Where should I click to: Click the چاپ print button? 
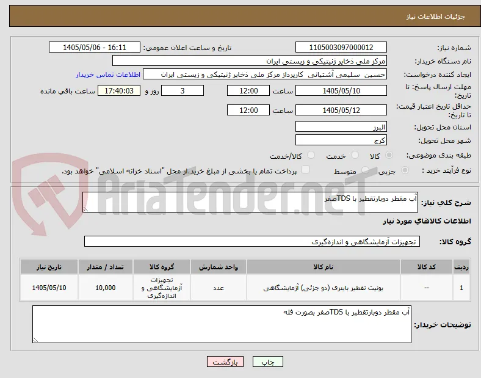[268, 362]
